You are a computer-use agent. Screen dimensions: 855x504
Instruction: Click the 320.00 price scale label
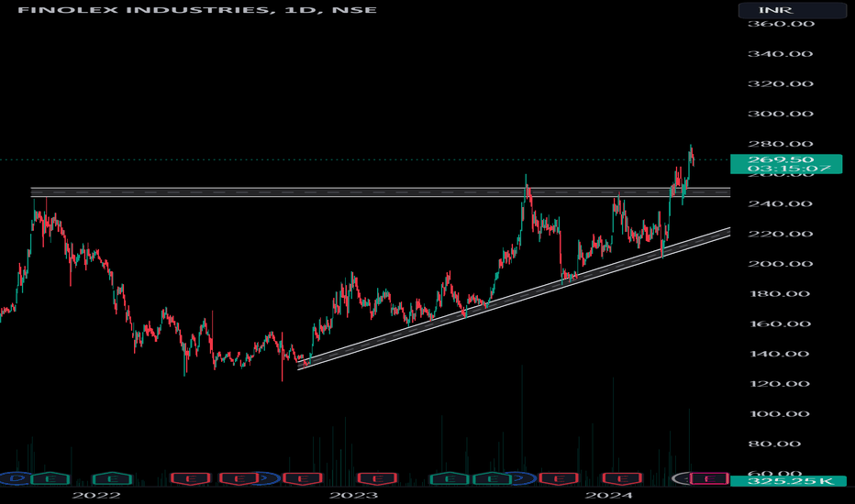(781, 84)
